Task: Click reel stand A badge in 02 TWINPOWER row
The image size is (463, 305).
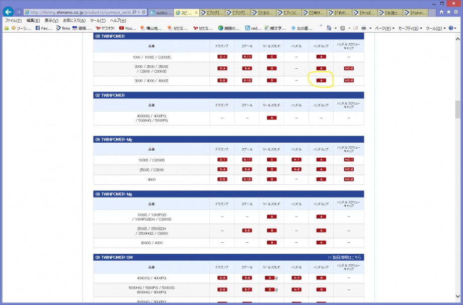Action: click(x=272, y=118)
